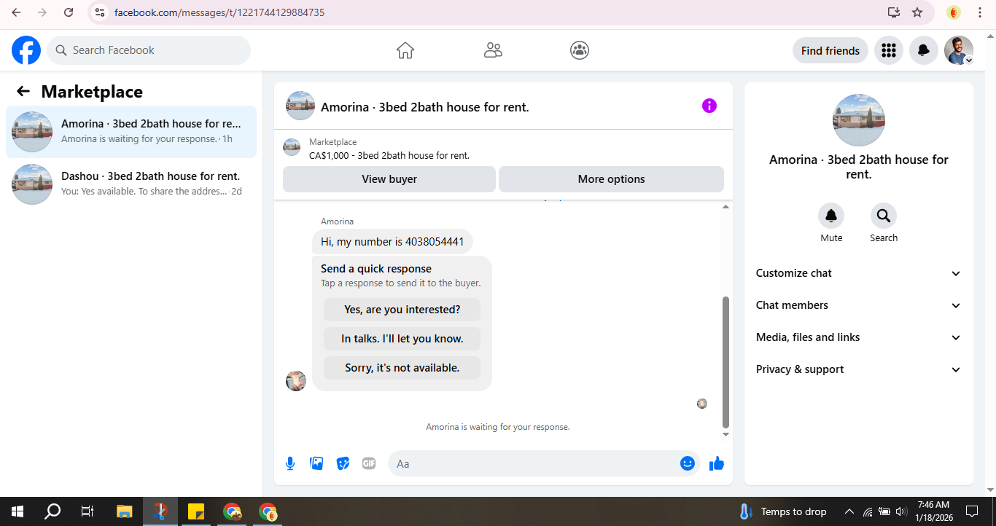The width and height of the screenshot is (996, 526).
Task: Open the Groups icon in top navigation
Action: (580, 50)
